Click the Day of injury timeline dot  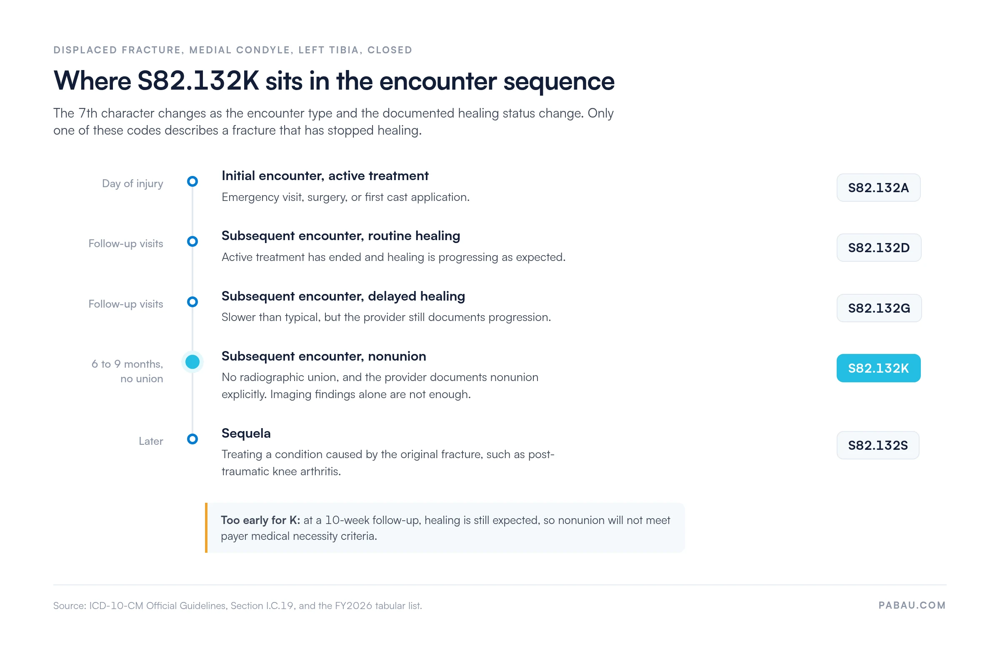click(192, 181)
